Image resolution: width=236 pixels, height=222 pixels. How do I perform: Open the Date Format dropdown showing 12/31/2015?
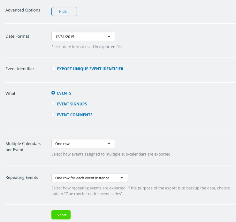tap(83, 36)
